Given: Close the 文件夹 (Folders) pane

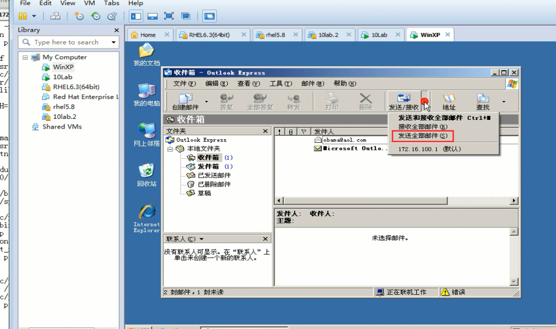Looking at the screenshot, I should coord(265,131).
